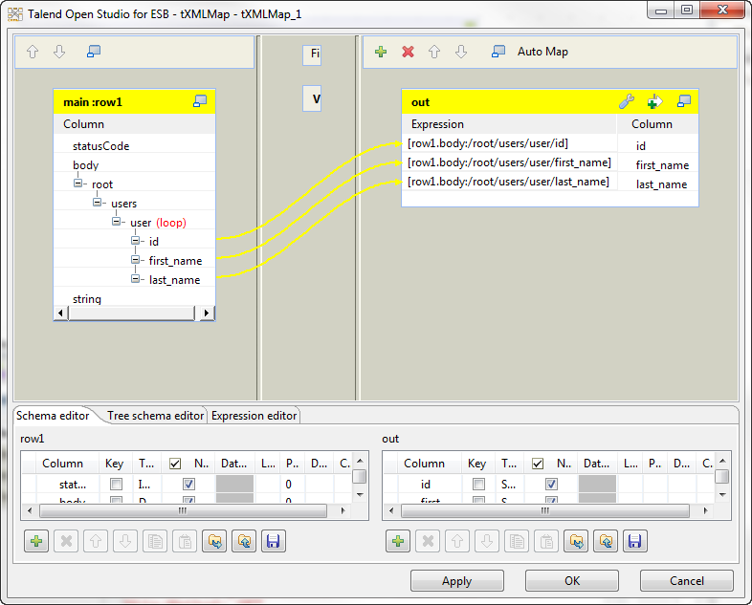The height and width of the screenshot is (605, 752).
Task: Add a column to the row1 schema
Action: pos(36,542)
